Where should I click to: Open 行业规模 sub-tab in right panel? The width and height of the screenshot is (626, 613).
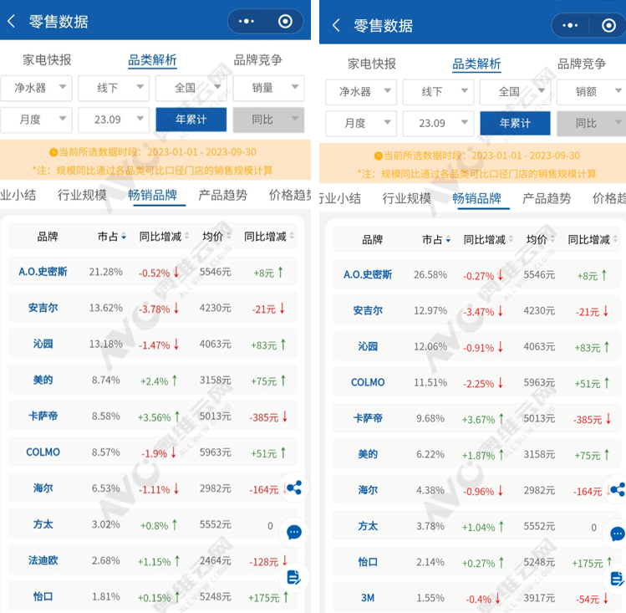click(x=406, y=198)
